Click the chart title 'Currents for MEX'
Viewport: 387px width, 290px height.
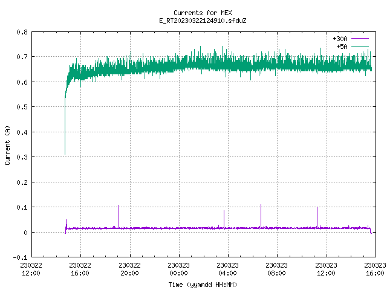[203, 13]
